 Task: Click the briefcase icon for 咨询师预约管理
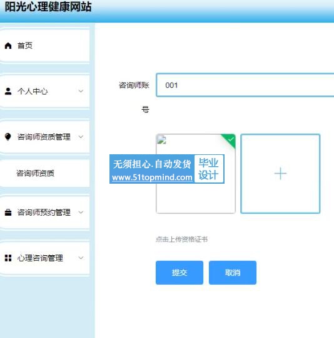(x=8, y=213)
